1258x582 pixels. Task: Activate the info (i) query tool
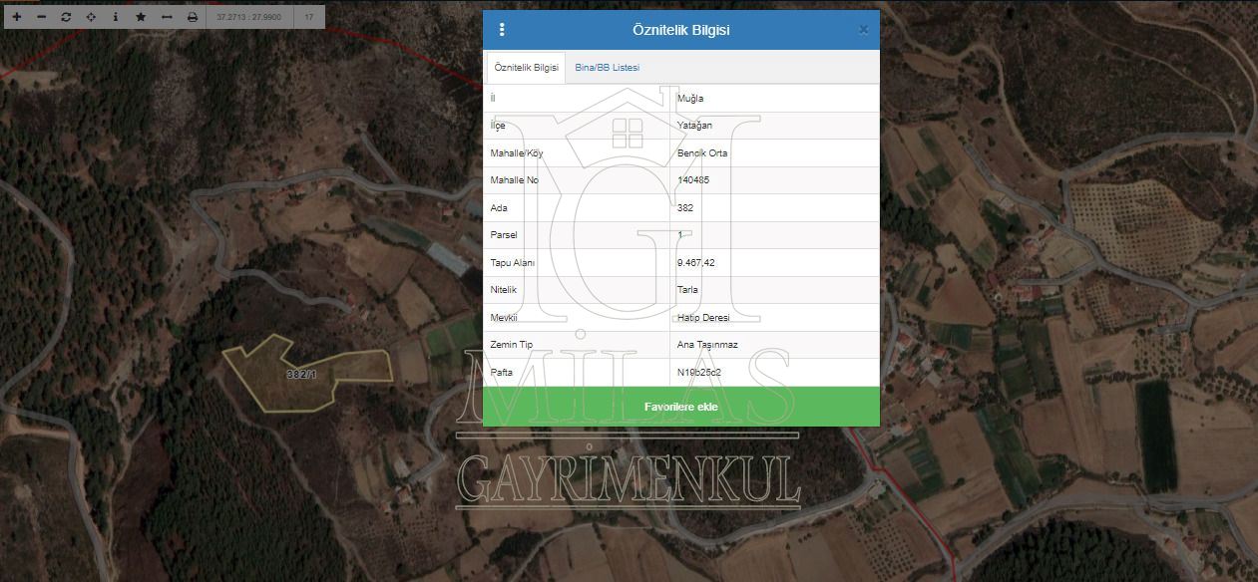(x=115, y=16)
